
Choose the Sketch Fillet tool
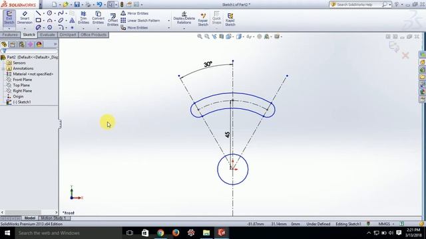[61, 27]
